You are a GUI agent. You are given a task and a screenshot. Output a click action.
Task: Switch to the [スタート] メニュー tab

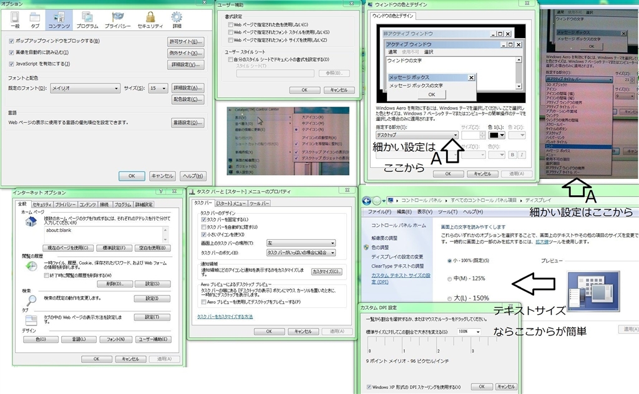[231, 203]
